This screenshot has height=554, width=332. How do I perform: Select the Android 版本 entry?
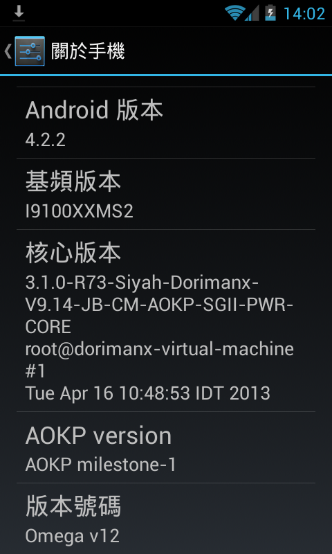point(166,123)
